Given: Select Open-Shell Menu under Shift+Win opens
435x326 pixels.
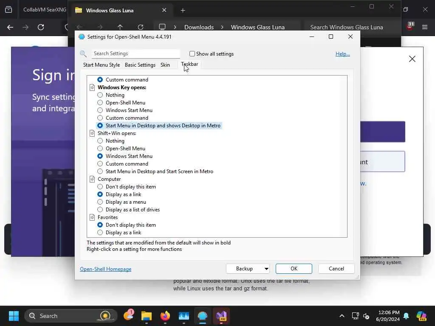Looking at the screenshot, I should point(100,149).
